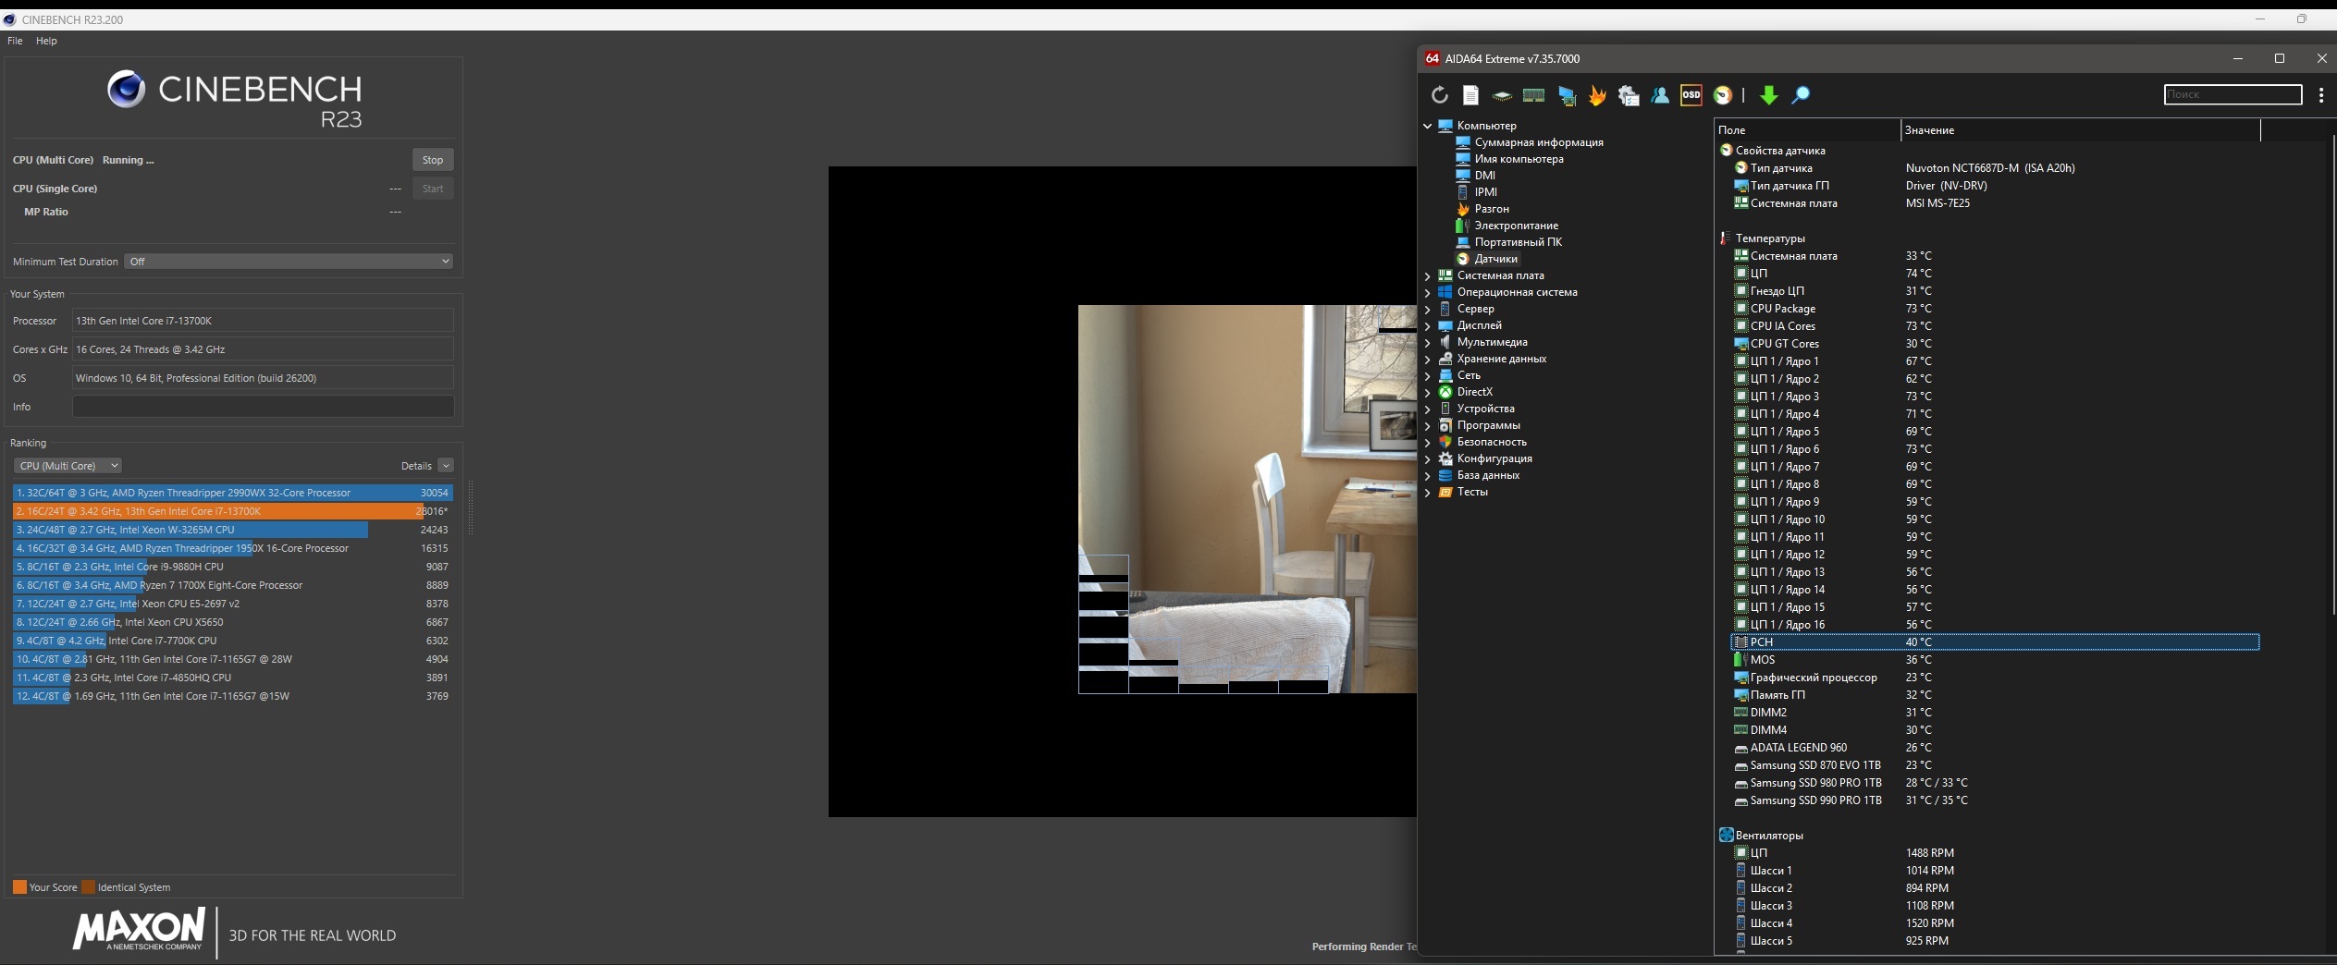Expand the Системная плата tree node
This screenshot has width=2337, height=965.
click(x=1427, y=275)
